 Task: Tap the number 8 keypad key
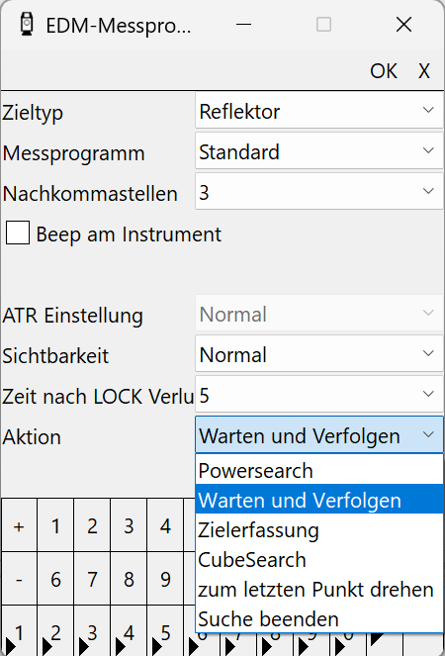pyautogui.click(x=129, y=579)
